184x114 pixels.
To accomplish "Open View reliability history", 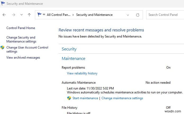I will [x=82, y=73].
